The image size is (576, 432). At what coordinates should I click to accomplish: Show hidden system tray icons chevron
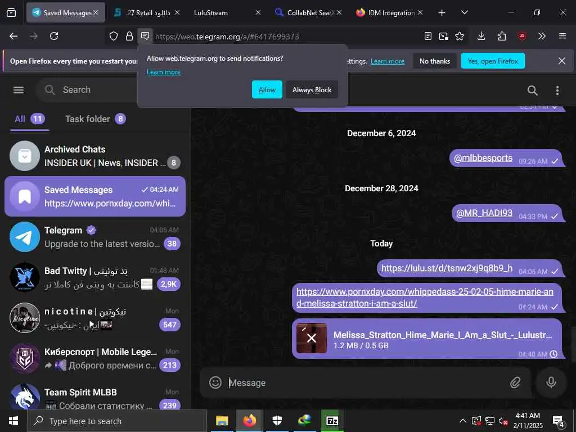463,421
